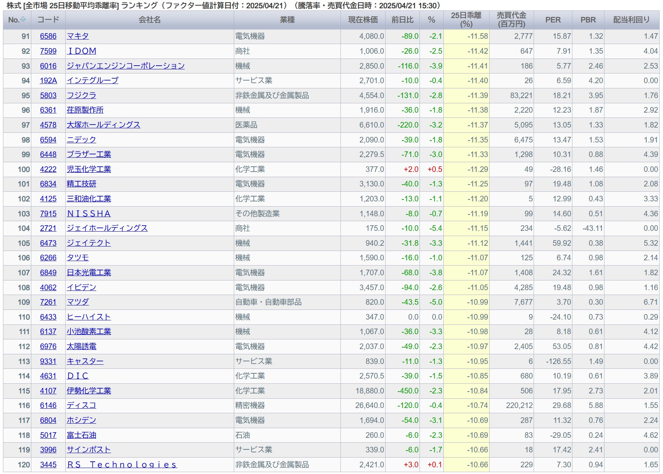This screenshot has width=663, height=474.
Task: Open the ブラザー工業 company link
Action: [89, 154]
